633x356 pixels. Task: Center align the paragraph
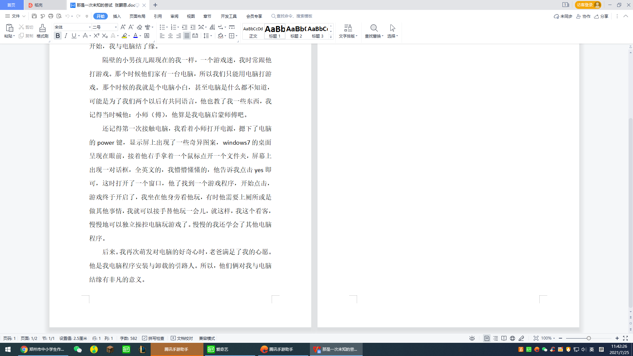170,36
